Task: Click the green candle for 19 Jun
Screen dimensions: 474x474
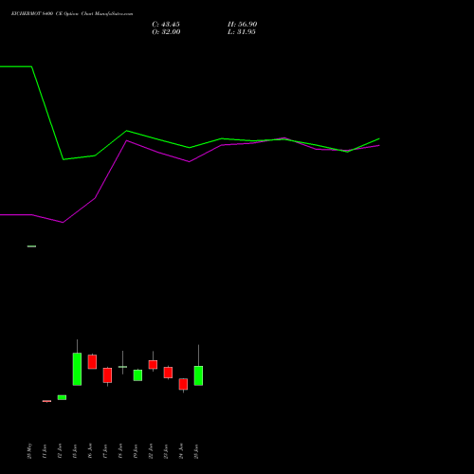Action: tap(137, 375)
